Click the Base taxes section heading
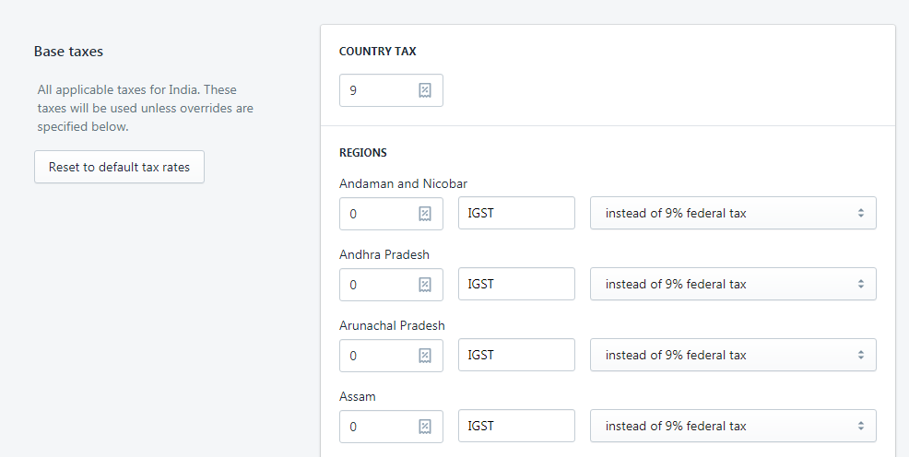The height and width of the screenshot is (457, 909). click(68, 52)
